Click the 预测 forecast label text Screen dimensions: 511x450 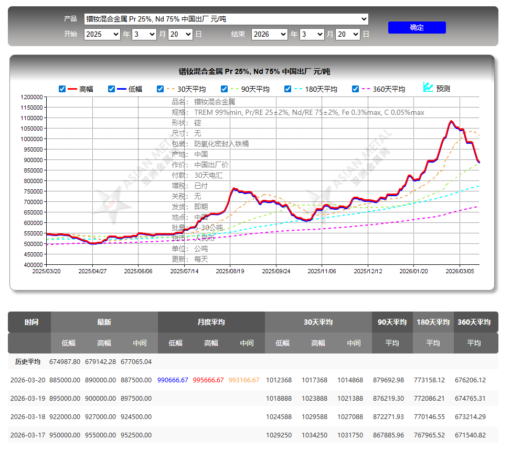443,89
